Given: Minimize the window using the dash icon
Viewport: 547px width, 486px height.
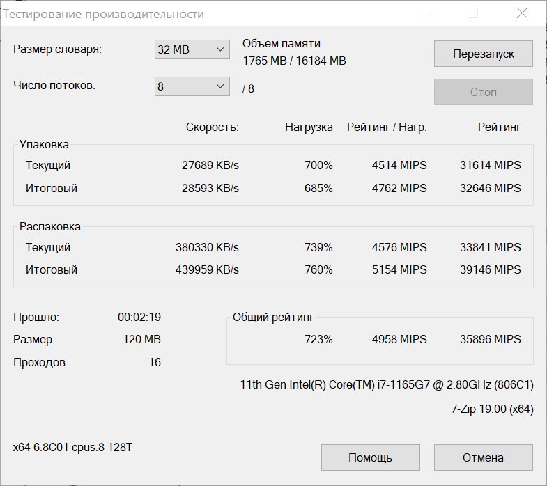Looking at the screenshot, I should tap(424, 13).
